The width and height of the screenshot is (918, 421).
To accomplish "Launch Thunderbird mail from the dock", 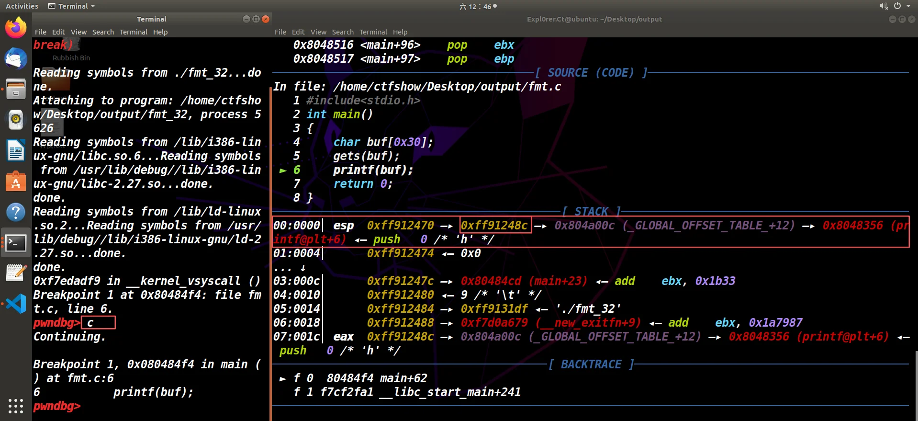I will (x=16, y=58).
